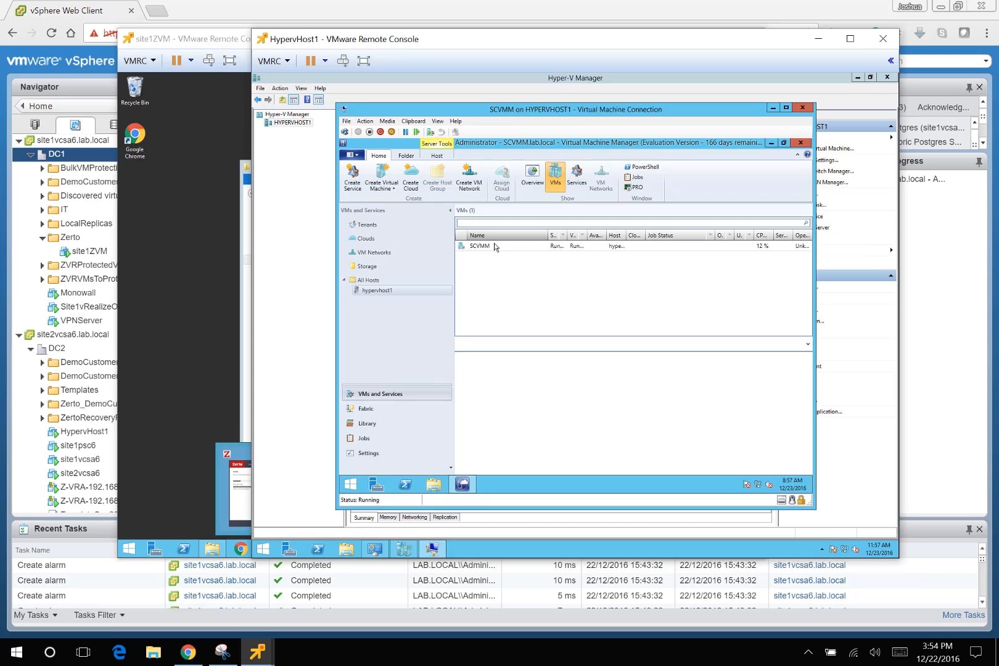The height and width of the screenshot is (666, 999).
Task: Click the Create Service ribbon icon
Action: (352, 177)
